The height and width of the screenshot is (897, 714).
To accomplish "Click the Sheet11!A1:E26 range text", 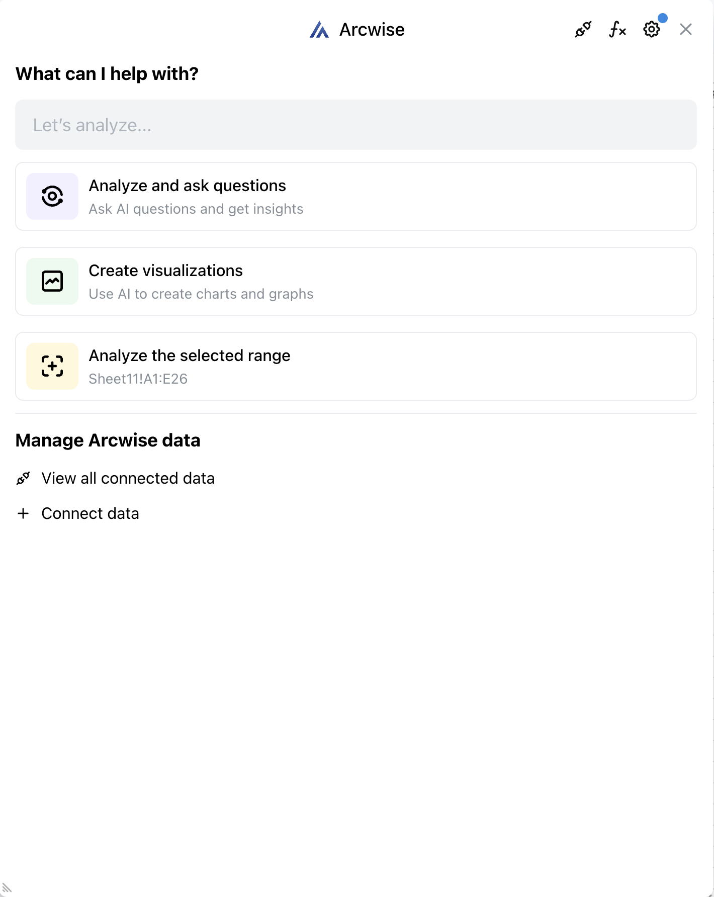I will click(138, 379).
